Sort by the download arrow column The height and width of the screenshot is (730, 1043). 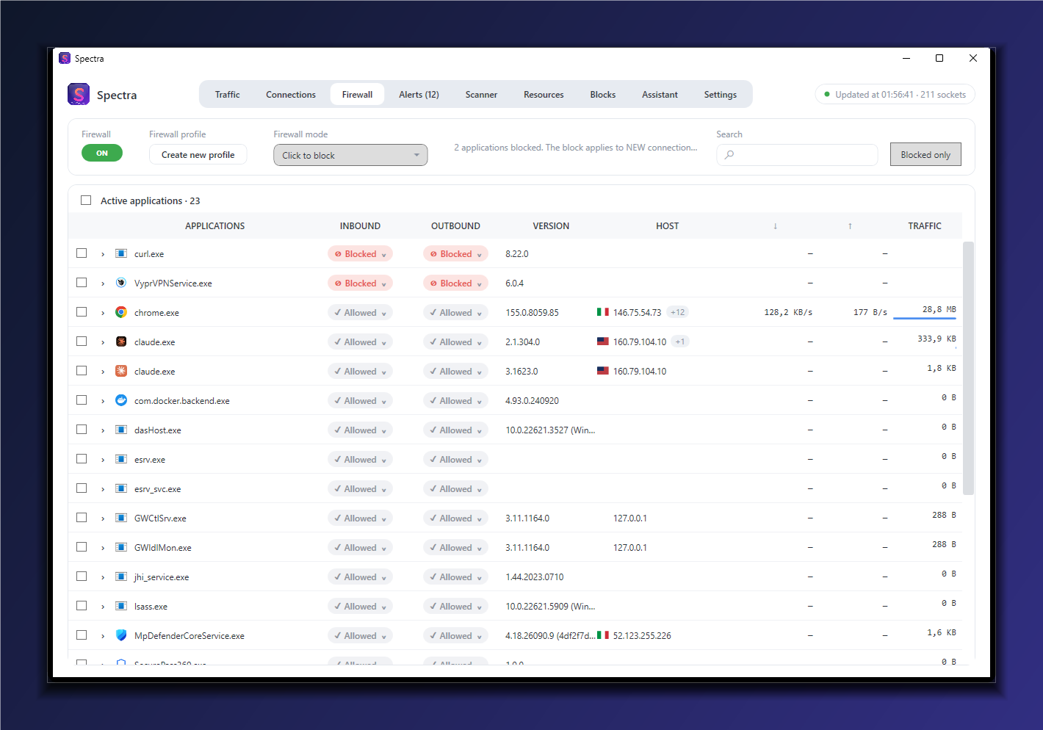775,226
